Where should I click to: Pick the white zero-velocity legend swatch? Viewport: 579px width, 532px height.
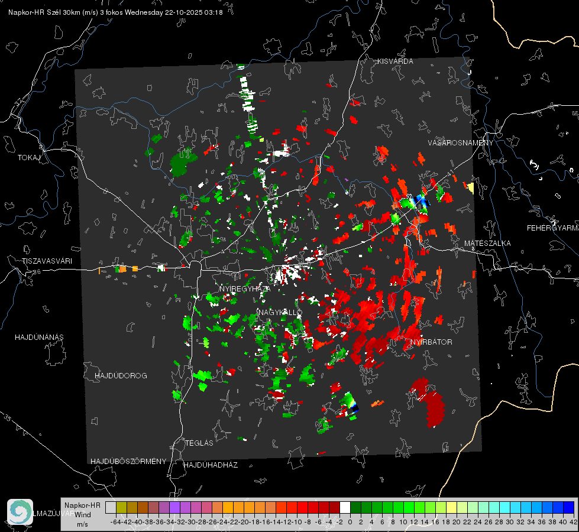pyautogui.click(x=345, y=507)
